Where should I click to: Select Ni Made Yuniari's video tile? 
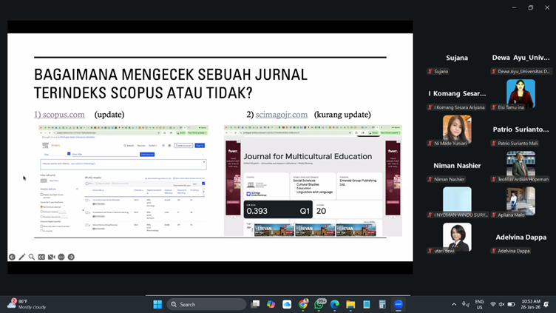pos(457,129)
